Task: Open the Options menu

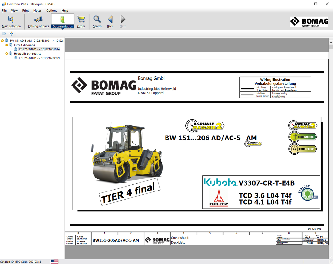Action: [51, 11]
